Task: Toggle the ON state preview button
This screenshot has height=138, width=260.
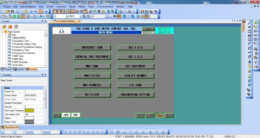Action: pyautogui.click(x=115, y=16)
